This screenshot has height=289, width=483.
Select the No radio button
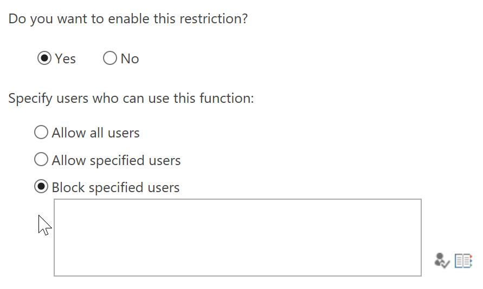click(x=110, y=58)
